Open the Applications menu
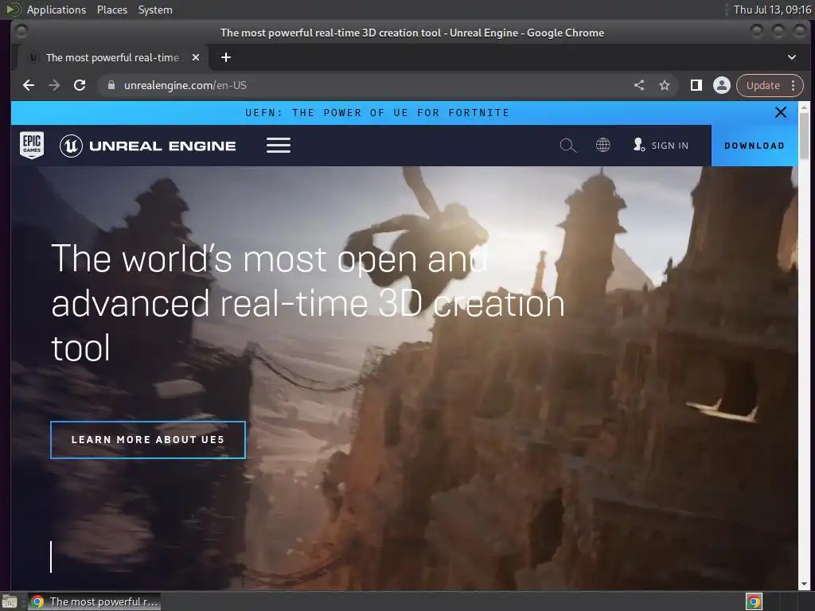The width and height of the screenshot is (815, 611). click(57, 10)
